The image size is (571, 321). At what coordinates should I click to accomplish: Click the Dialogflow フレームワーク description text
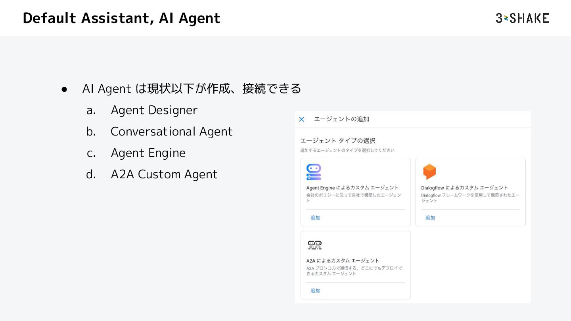470,198
